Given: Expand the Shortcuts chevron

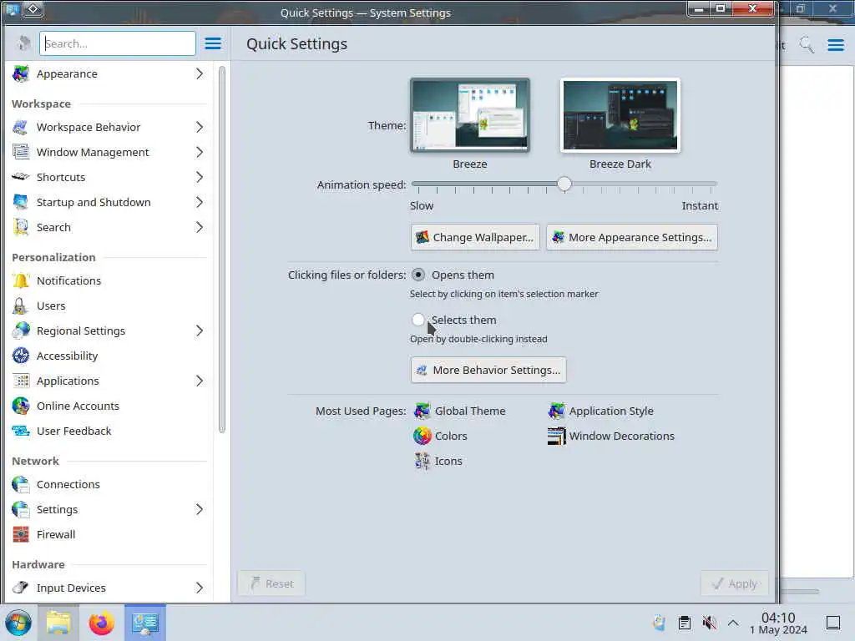Looking at the screenshot, I should 200,177.
